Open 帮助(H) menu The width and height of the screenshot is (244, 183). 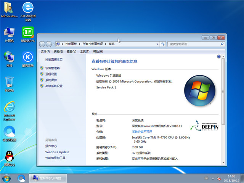point(98,51)
